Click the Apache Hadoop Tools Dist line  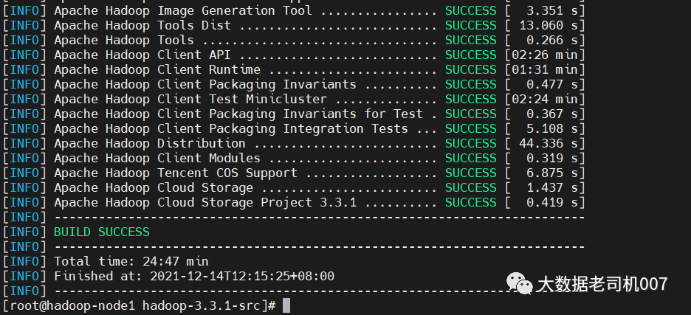point(142,25)
